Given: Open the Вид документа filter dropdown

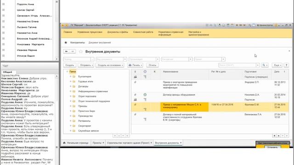Looking at the screenshot, I should tap(125, 59).
